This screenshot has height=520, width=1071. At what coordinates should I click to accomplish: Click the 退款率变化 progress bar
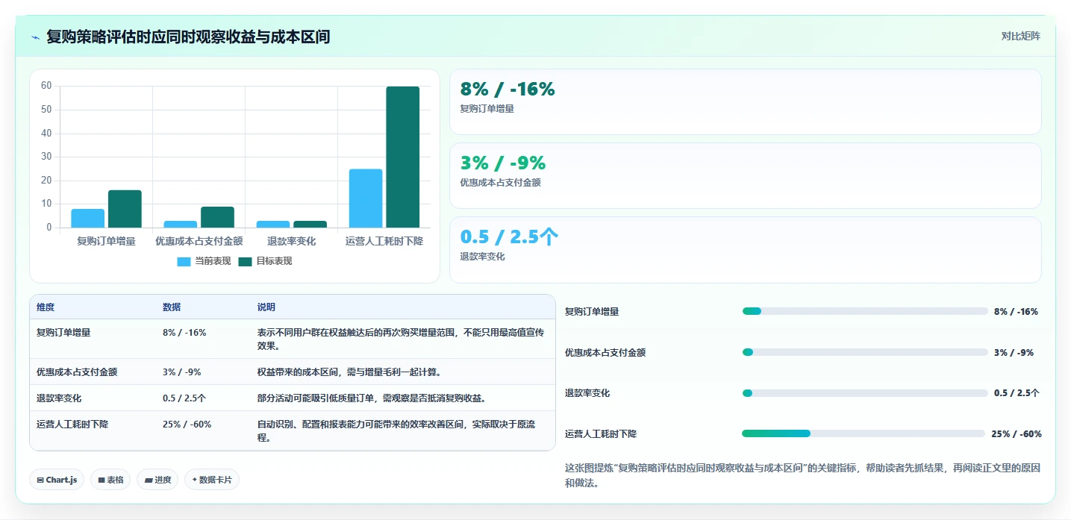click(x=865, y=393)
